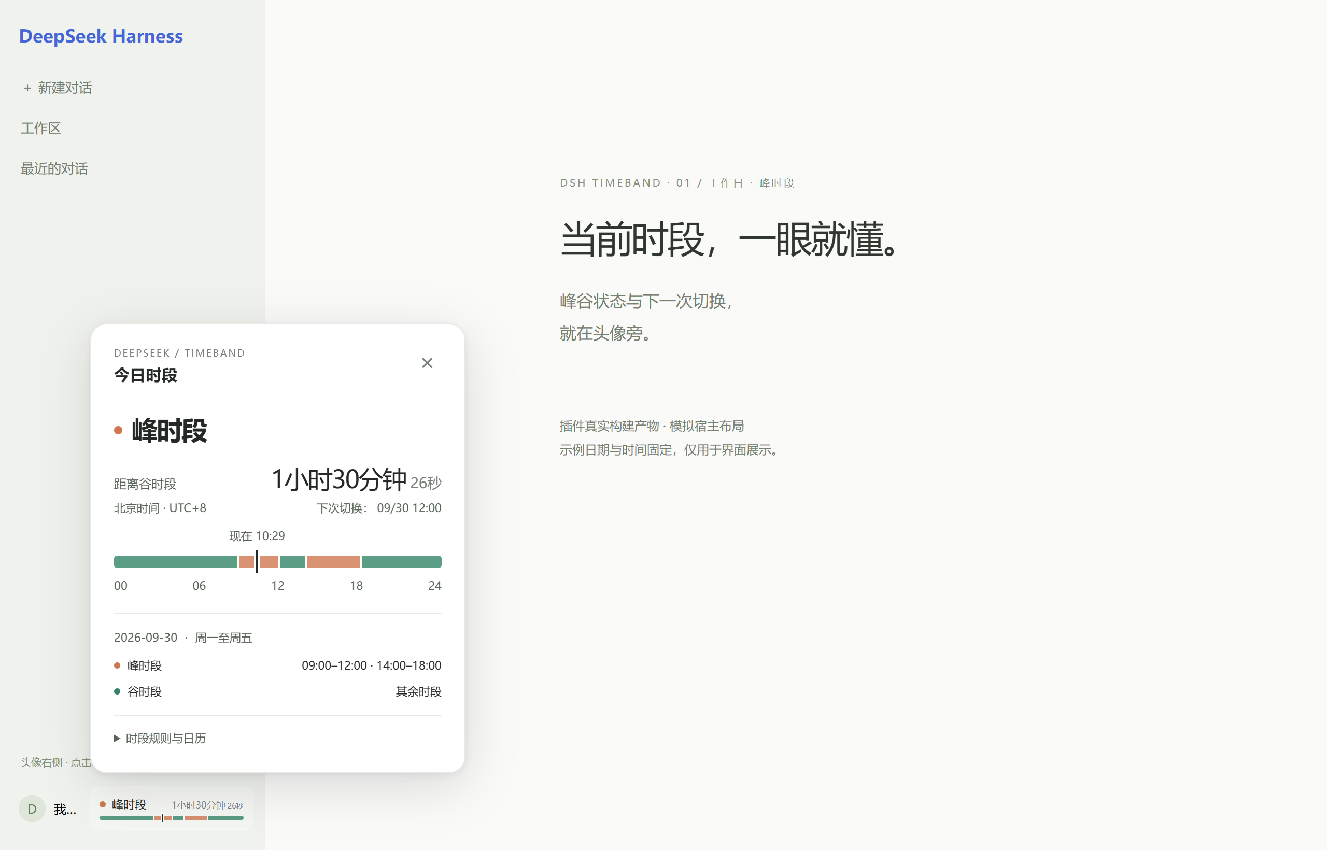Click the 我... username next to avatar
Viewport: 1327px width, 850px height.
(x=65, y=810)
